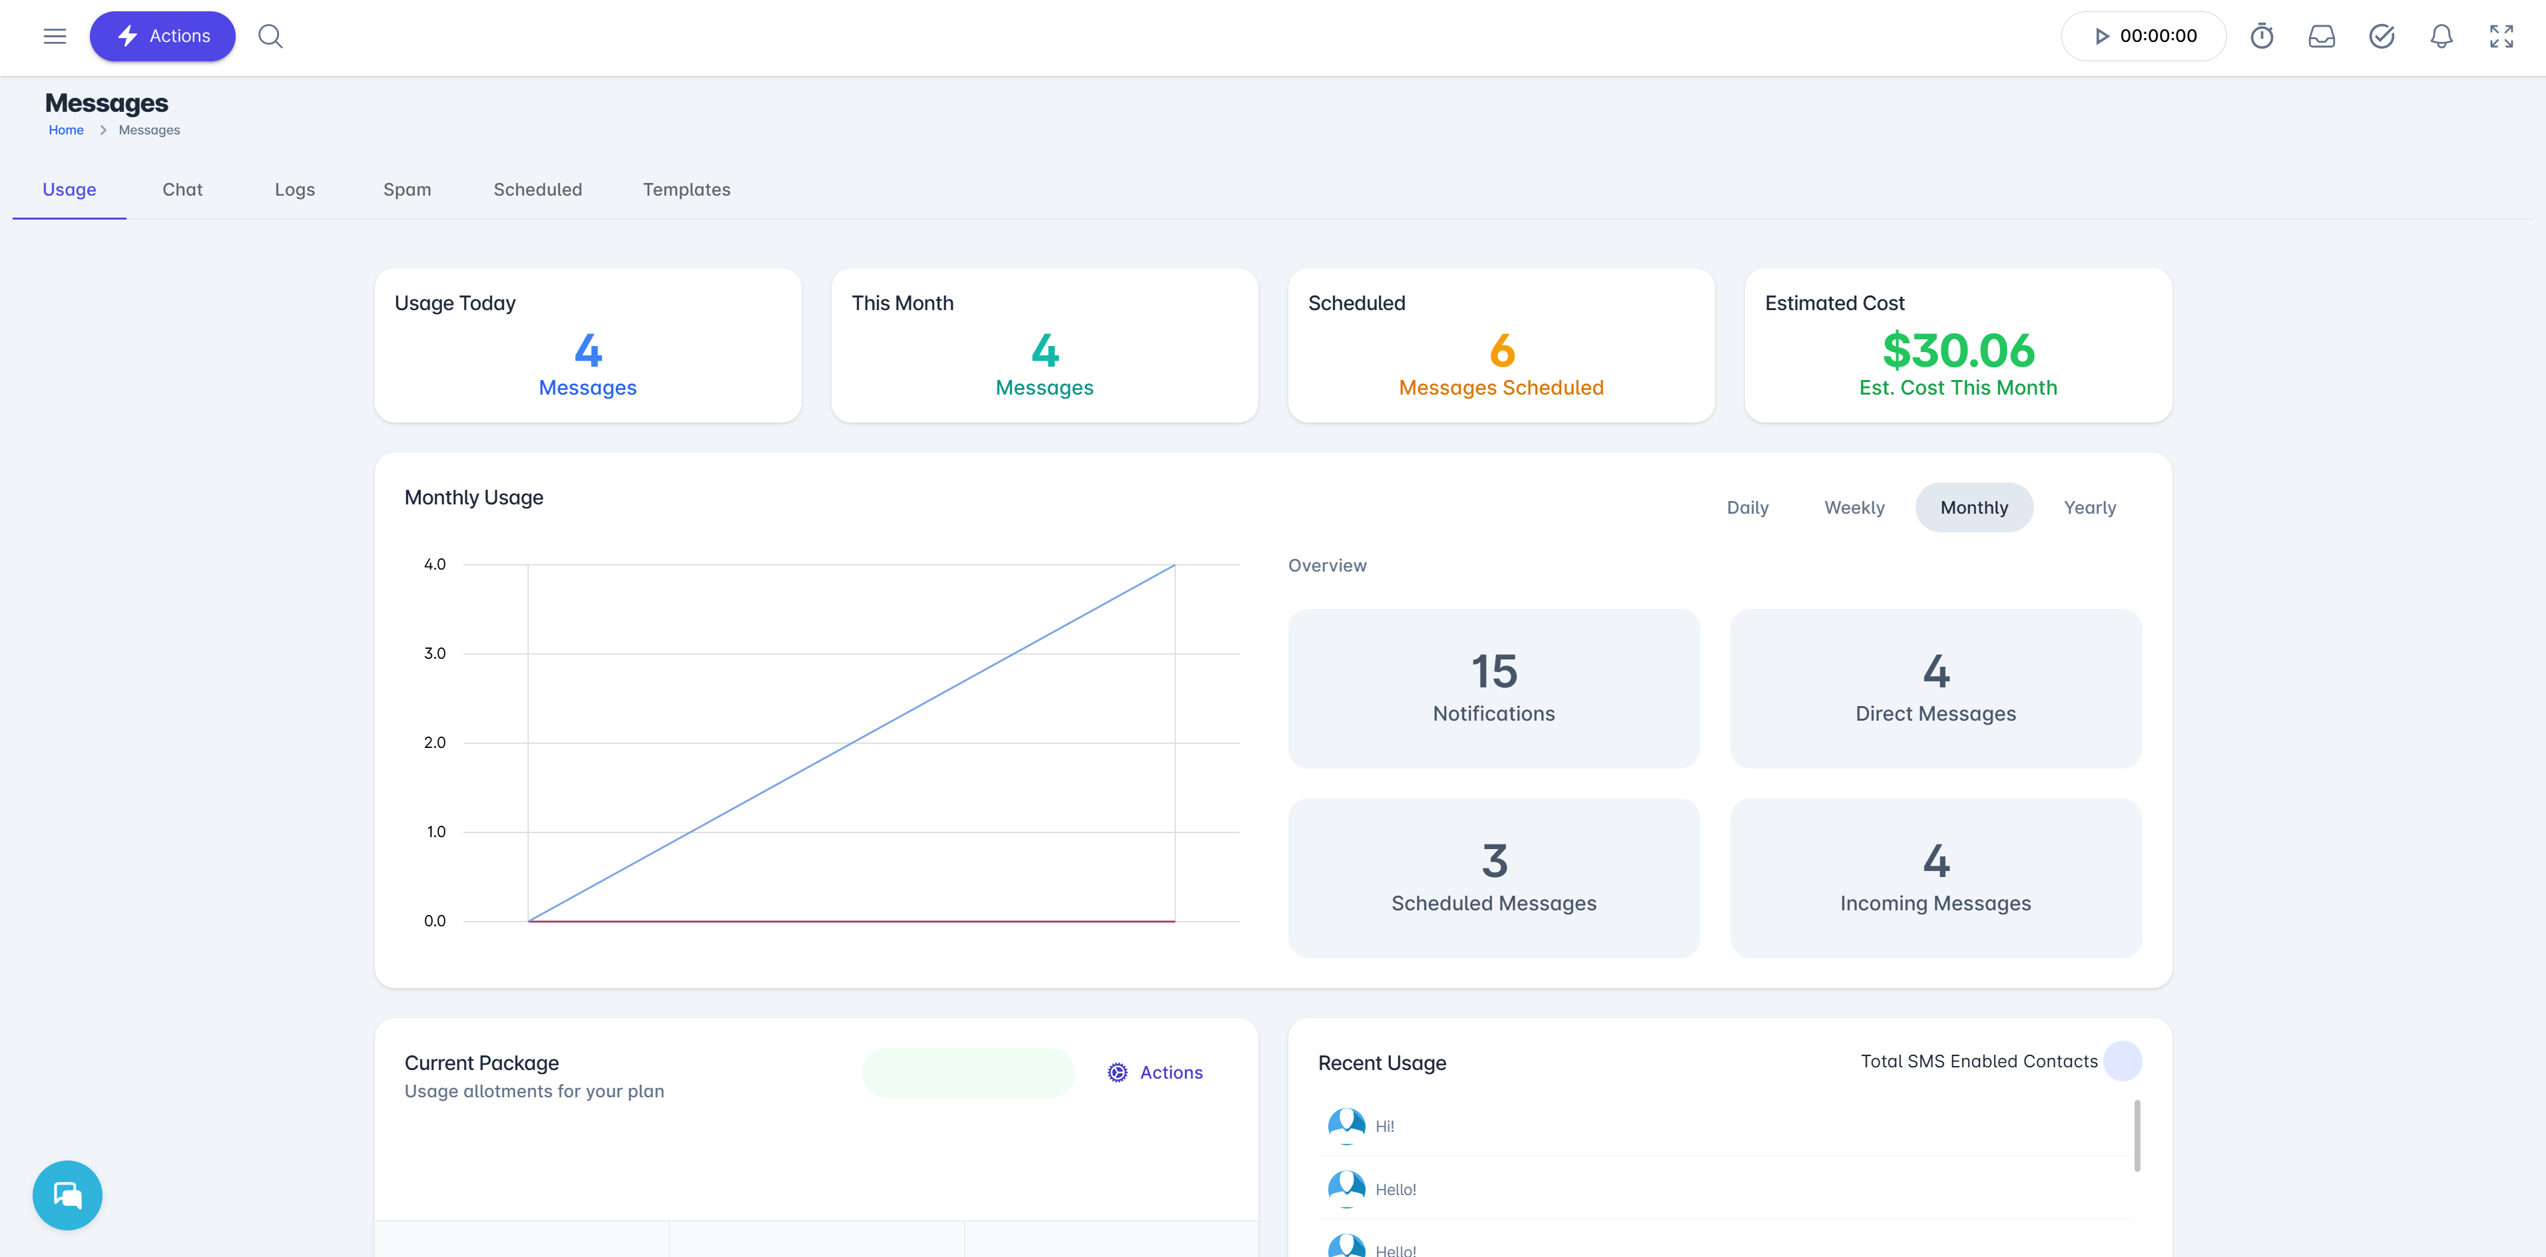
Task: Open the hamburger navigation menu
Action: [55, 37]
